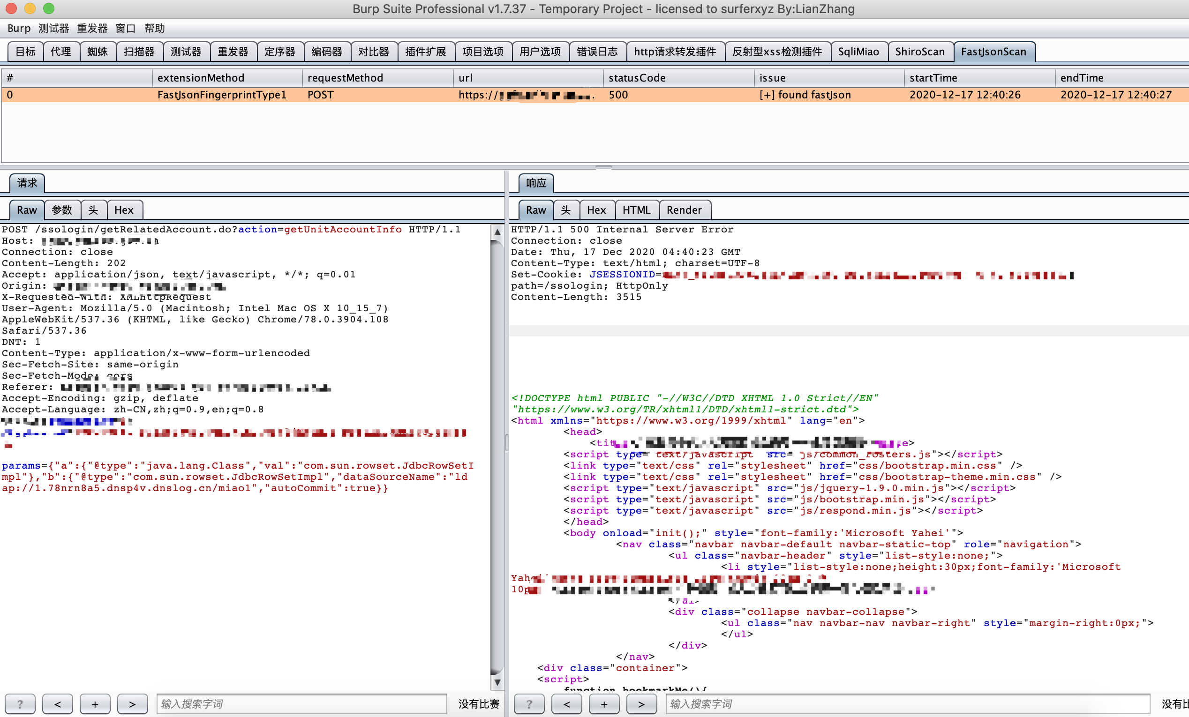The image size is (1189, 717).
Task: Show request Hex view tab
Action: tap(123, 210)
